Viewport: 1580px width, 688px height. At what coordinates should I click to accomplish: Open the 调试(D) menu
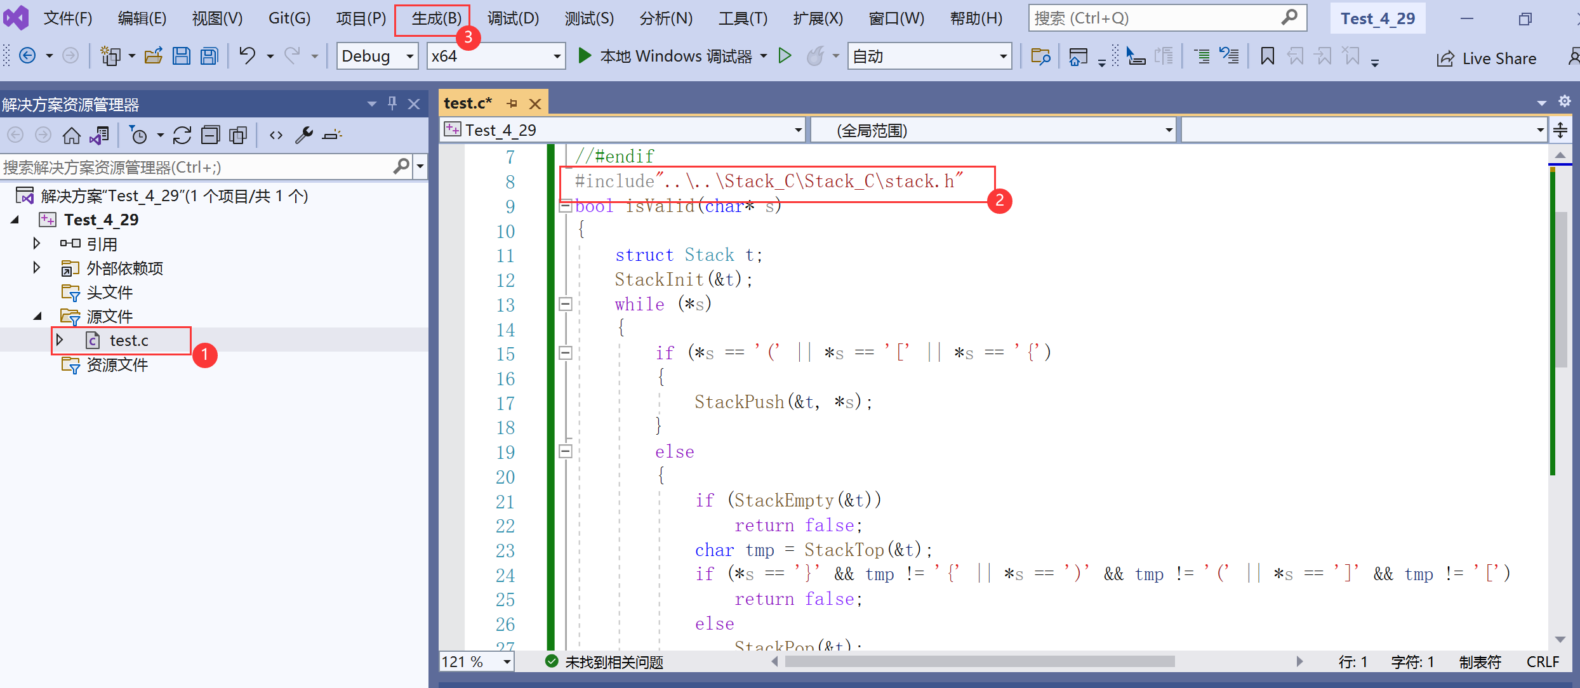pyautogui.click(x=512, y=18)
